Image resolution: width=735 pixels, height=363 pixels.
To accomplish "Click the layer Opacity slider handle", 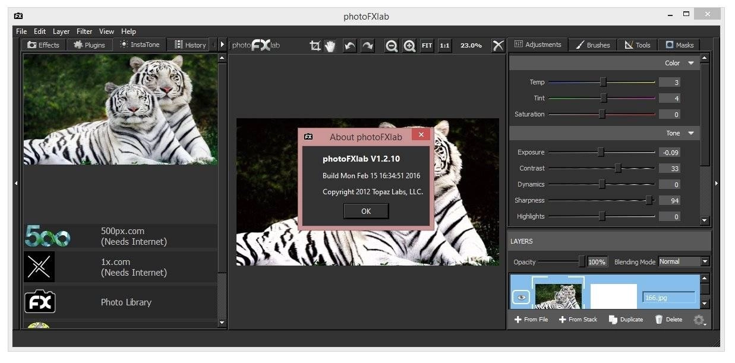I will point(582,261).
